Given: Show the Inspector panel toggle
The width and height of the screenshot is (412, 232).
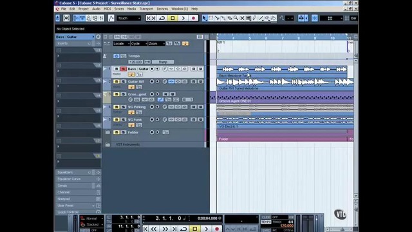Looking at the screenshot, I should [x=76, y=18].
